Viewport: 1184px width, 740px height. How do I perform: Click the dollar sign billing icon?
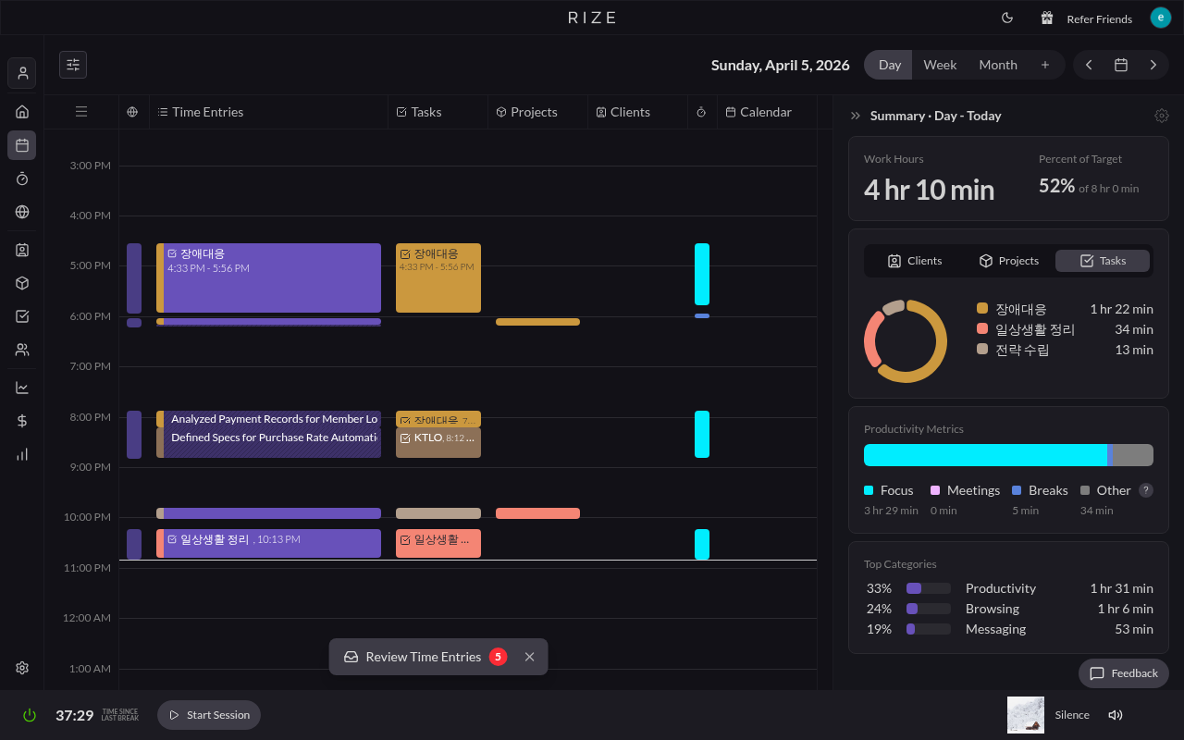(22, 421)
